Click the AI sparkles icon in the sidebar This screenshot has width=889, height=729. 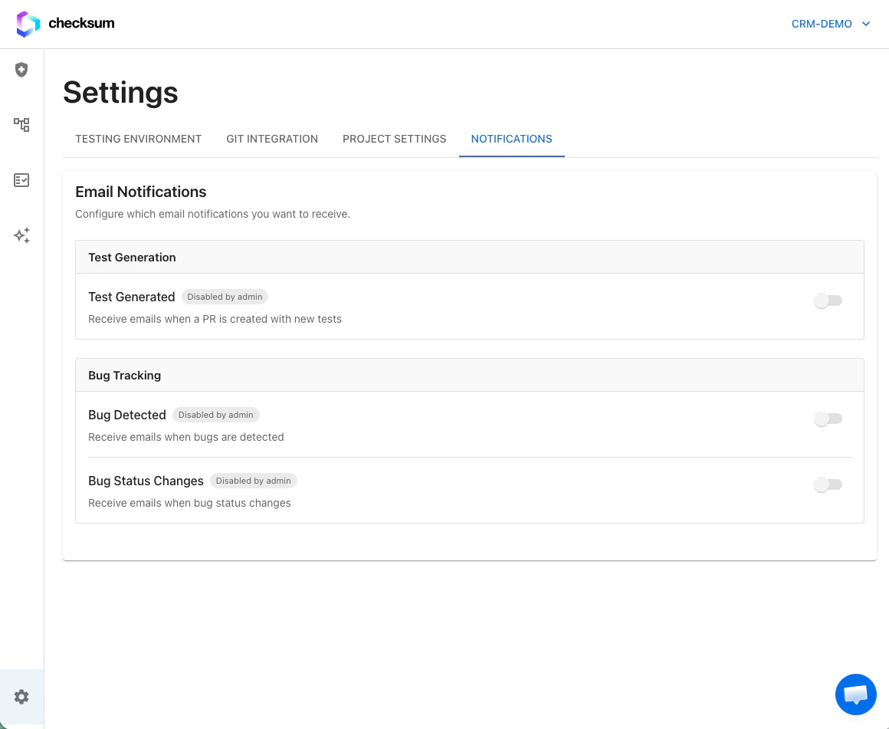point(21,235)
